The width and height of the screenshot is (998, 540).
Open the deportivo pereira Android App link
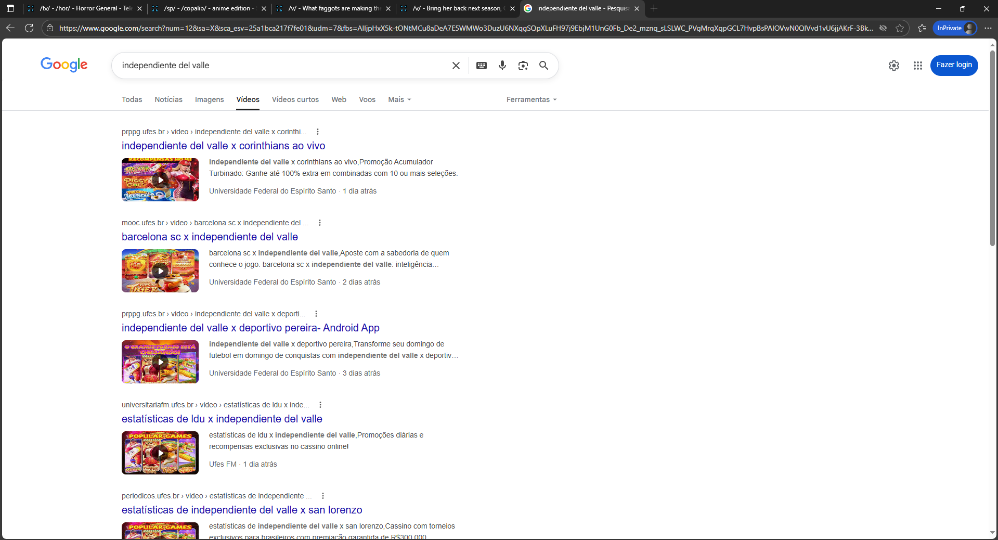coord(250,328)
